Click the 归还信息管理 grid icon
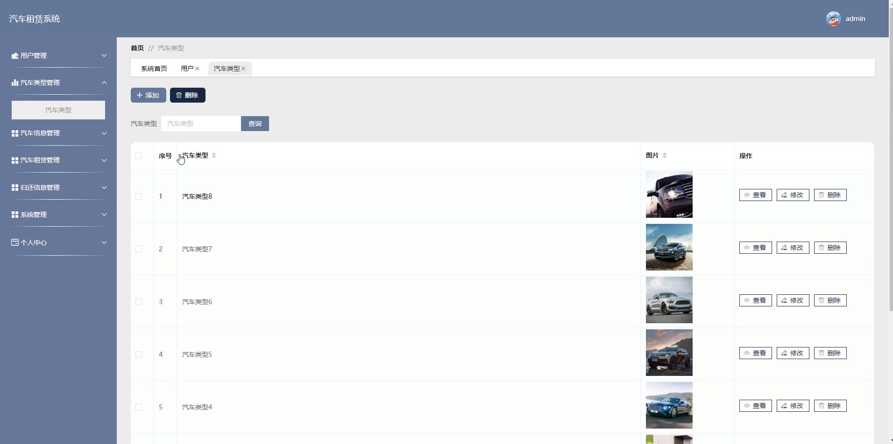 (15, 187)
